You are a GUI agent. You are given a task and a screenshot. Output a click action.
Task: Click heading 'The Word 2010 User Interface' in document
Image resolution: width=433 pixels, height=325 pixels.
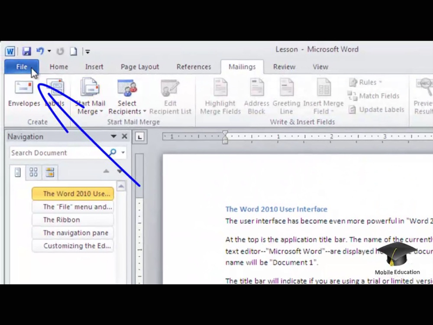click(276, 209)
